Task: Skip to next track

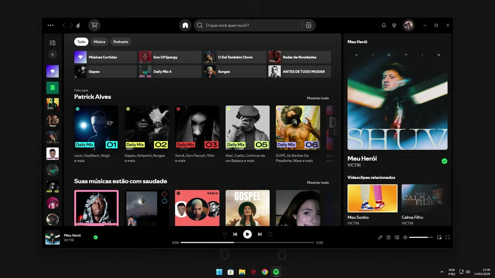Action: pos(260,234)
